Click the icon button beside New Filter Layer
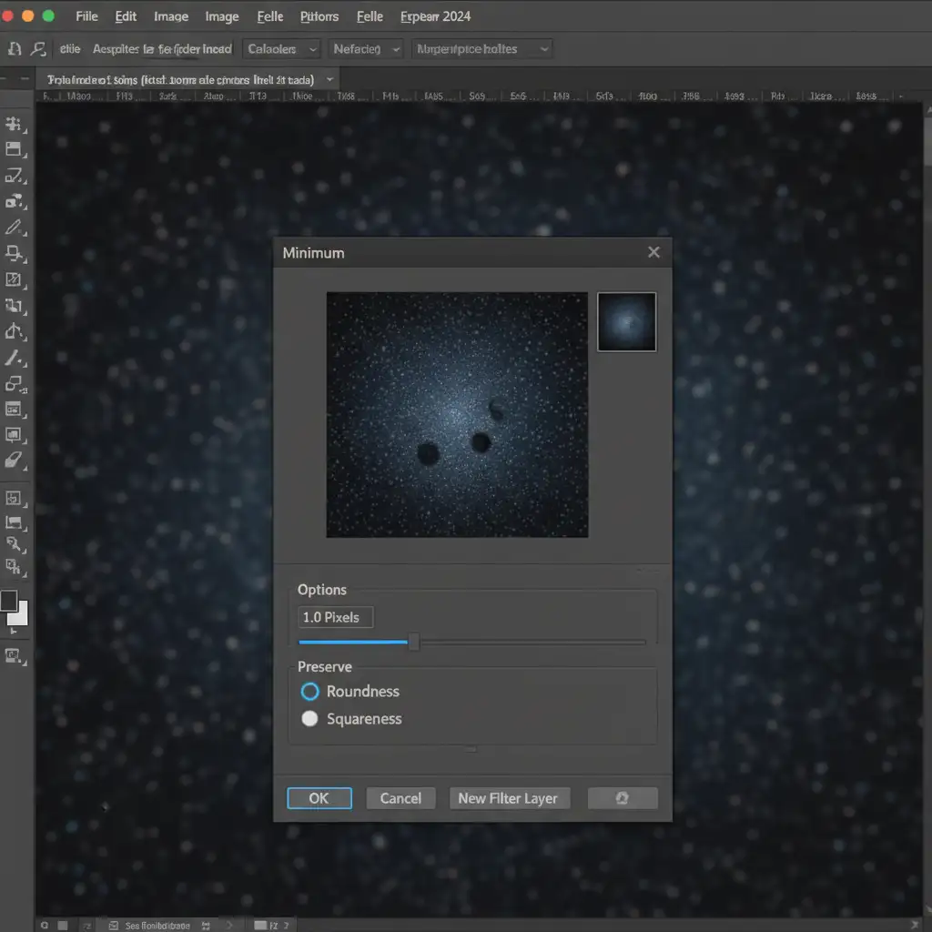 click(623, 798)
